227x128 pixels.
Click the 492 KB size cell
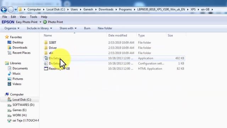[x=180, y=58]
